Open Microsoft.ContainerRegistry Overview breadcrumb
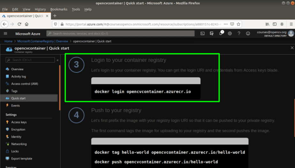 pyautogui.click(x=43, y=41)
